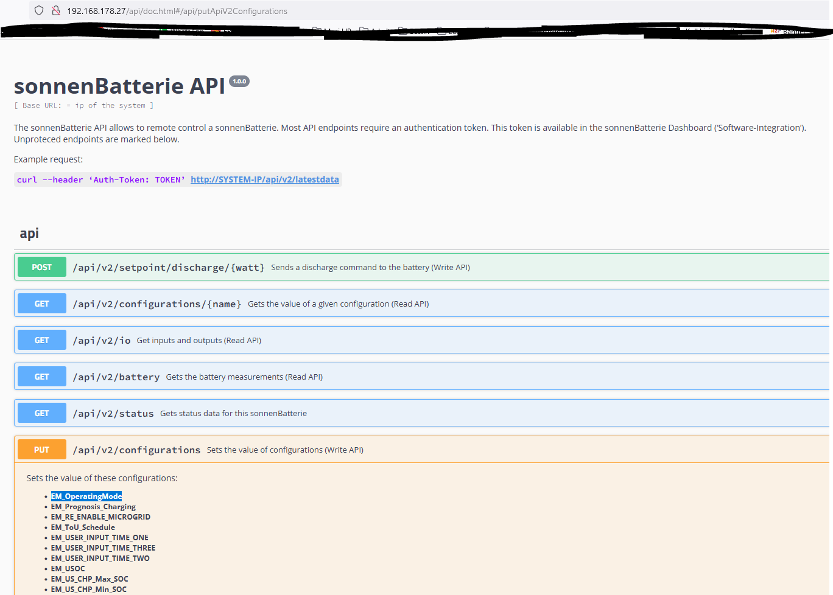Click EM_ToU_Schedule list item
The width and height of the screenshot is (833, 595).
click(x=83, y=527)
